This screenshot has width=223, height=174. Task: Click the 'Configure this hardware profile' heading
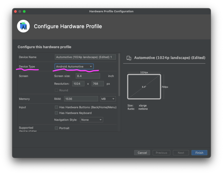pos(44,47)
